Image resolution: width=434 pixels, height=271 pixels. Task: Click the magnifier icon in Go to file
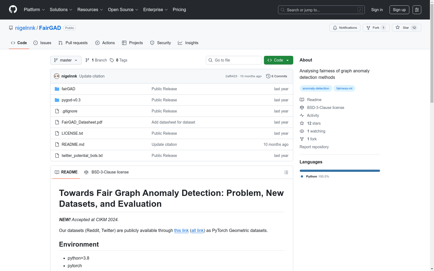point(210,60)
